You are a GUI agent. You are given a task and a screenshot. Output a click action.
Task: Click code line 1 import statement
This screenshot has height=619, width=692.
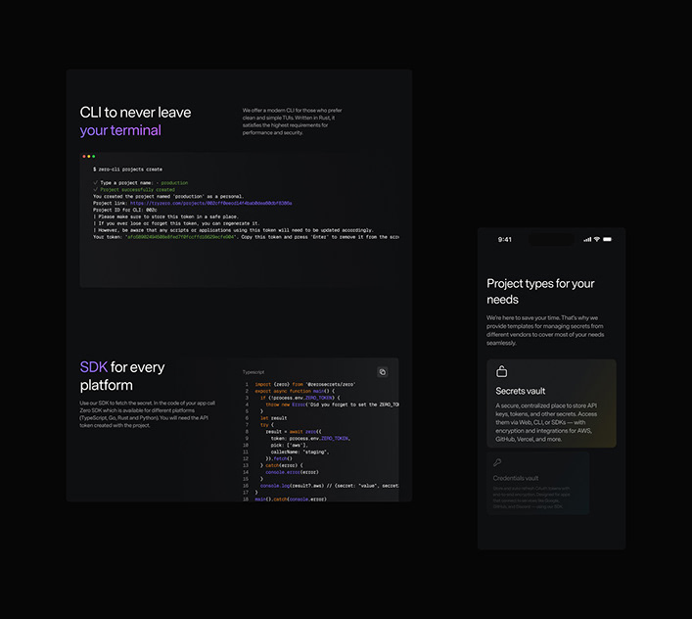click(x=304, y=384)
